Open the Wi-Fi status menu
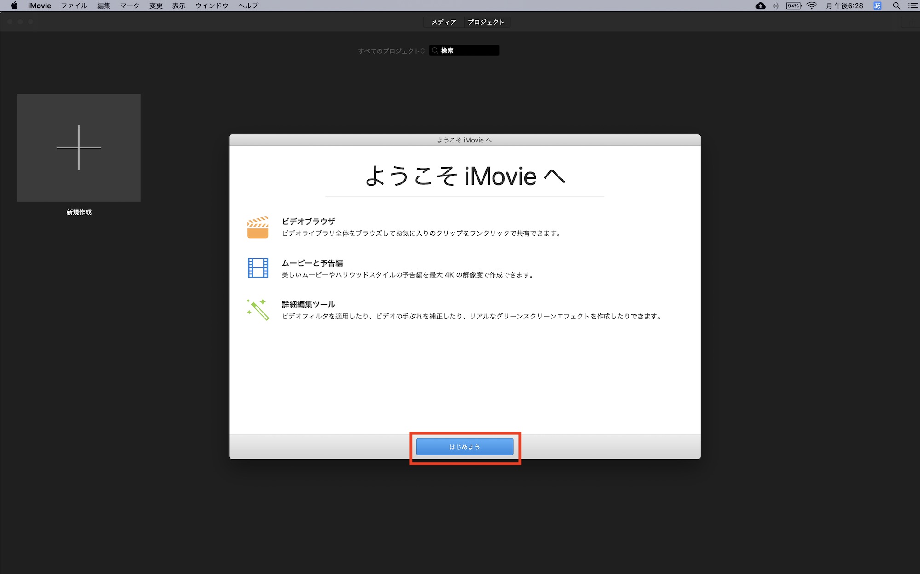This screenshot has height=574, width=920. [x=812, y=6]
